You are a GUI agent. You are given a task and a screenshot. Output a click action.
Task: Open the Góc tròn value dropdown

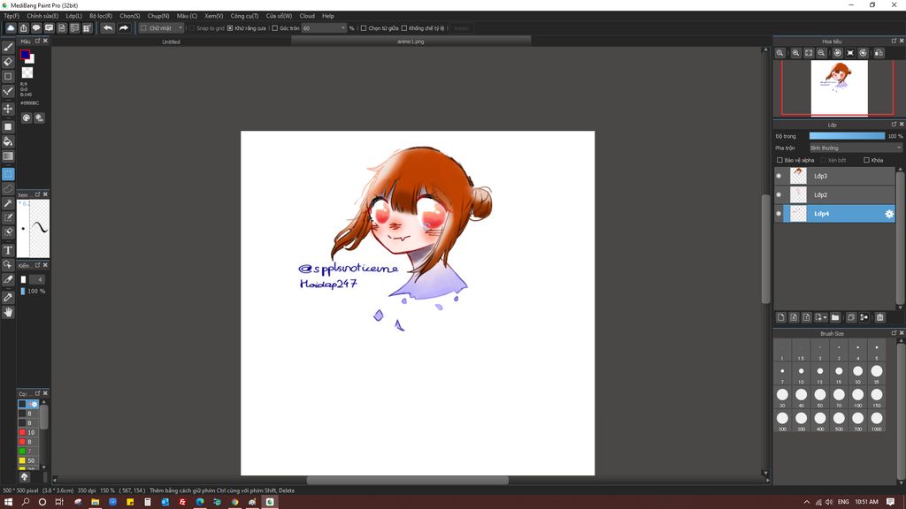(x=324, y=28)
